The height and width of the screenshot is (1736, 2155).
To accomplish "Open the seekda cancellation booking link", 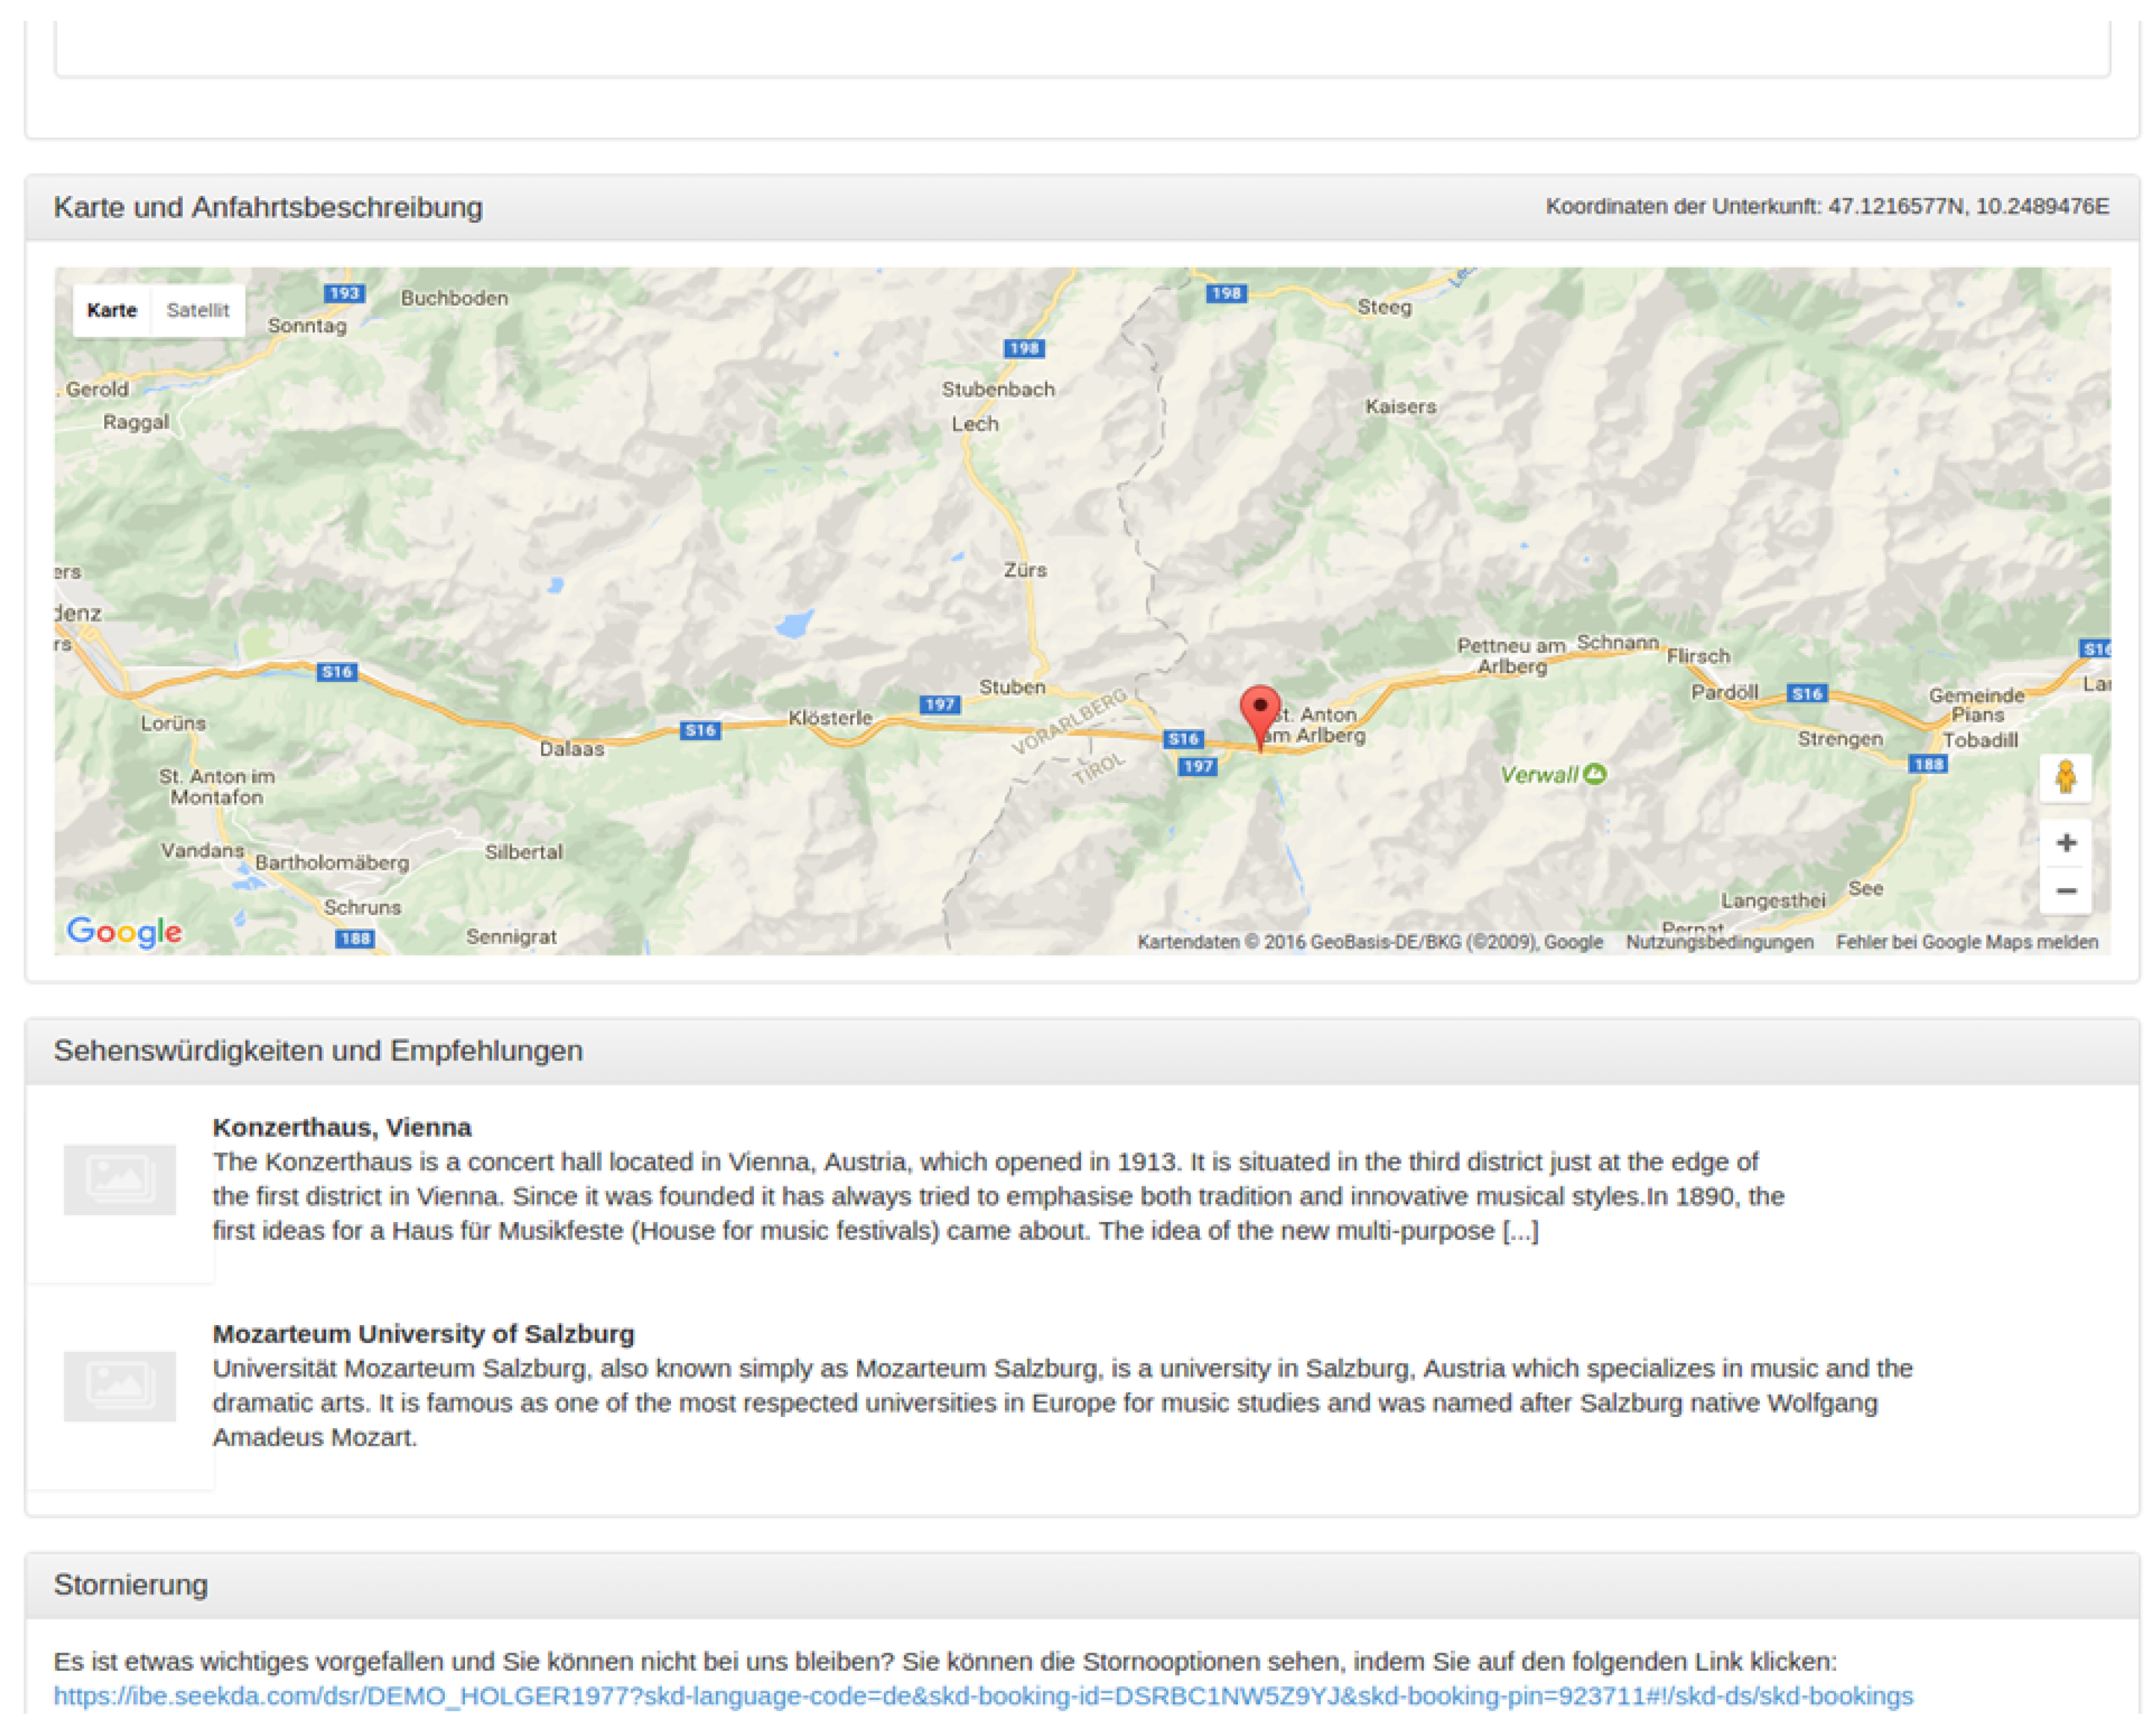I will click(983, 1696).
